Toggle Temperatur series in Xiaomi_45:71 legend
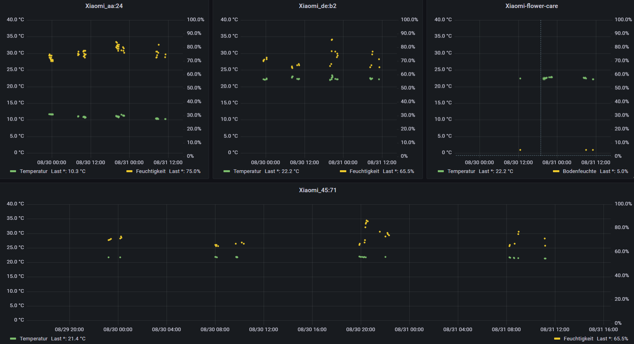The width and height of the screenshot is (634, 344). click(x=34, y=339)
